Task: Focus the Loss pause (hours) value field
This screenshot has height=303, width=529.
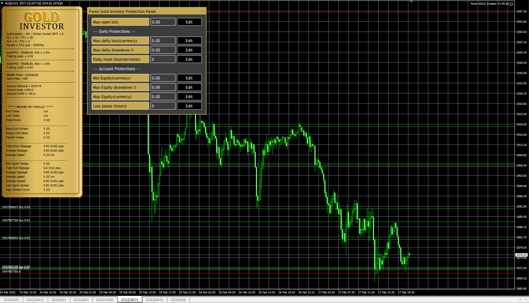Action: pyautogui.click(x=163, y=106)
